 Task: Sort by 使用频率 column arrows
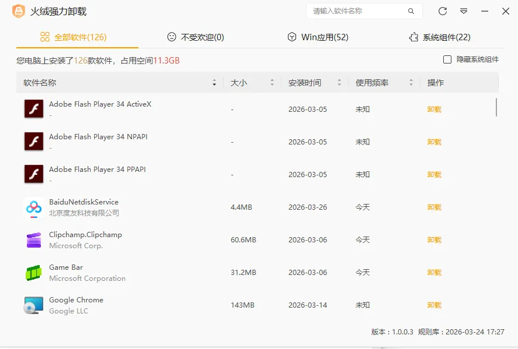[411, 82]
